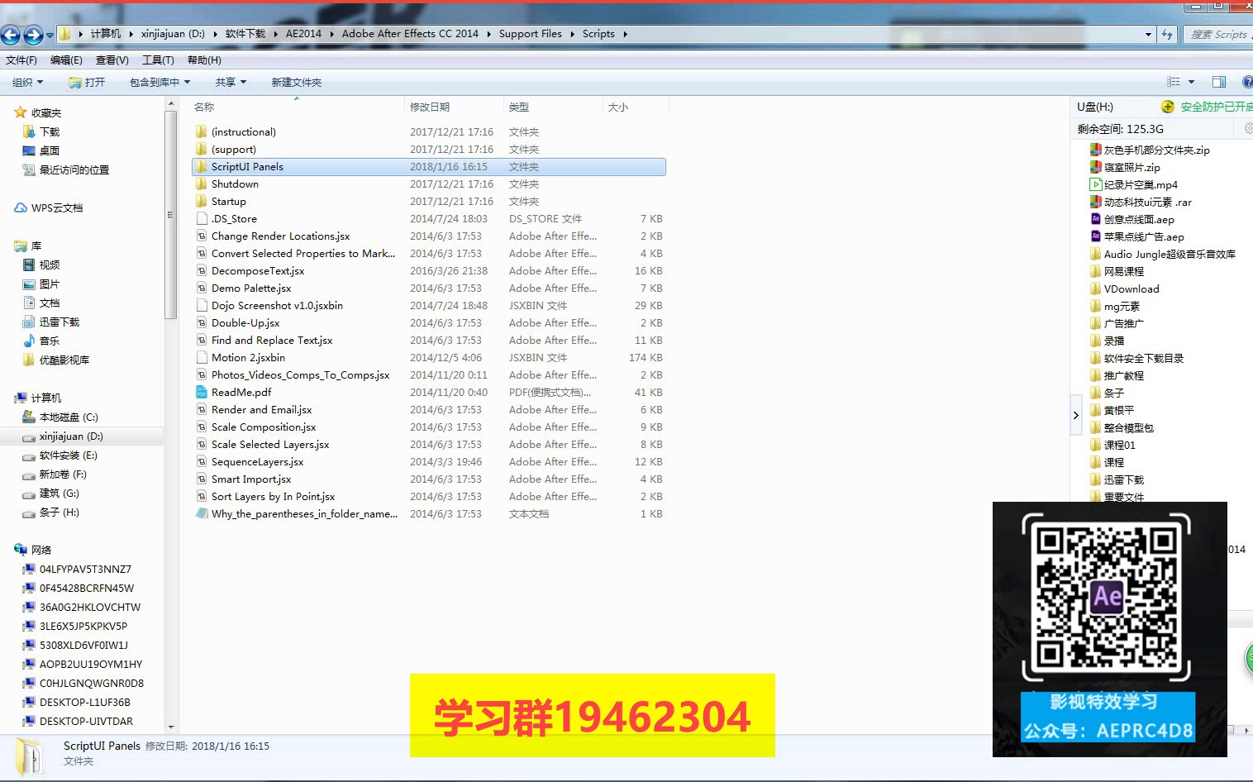Open the 共享 dropdown
Viewport: 1253px width, 782px height.
pyautogui.click(x=231, y=83)
